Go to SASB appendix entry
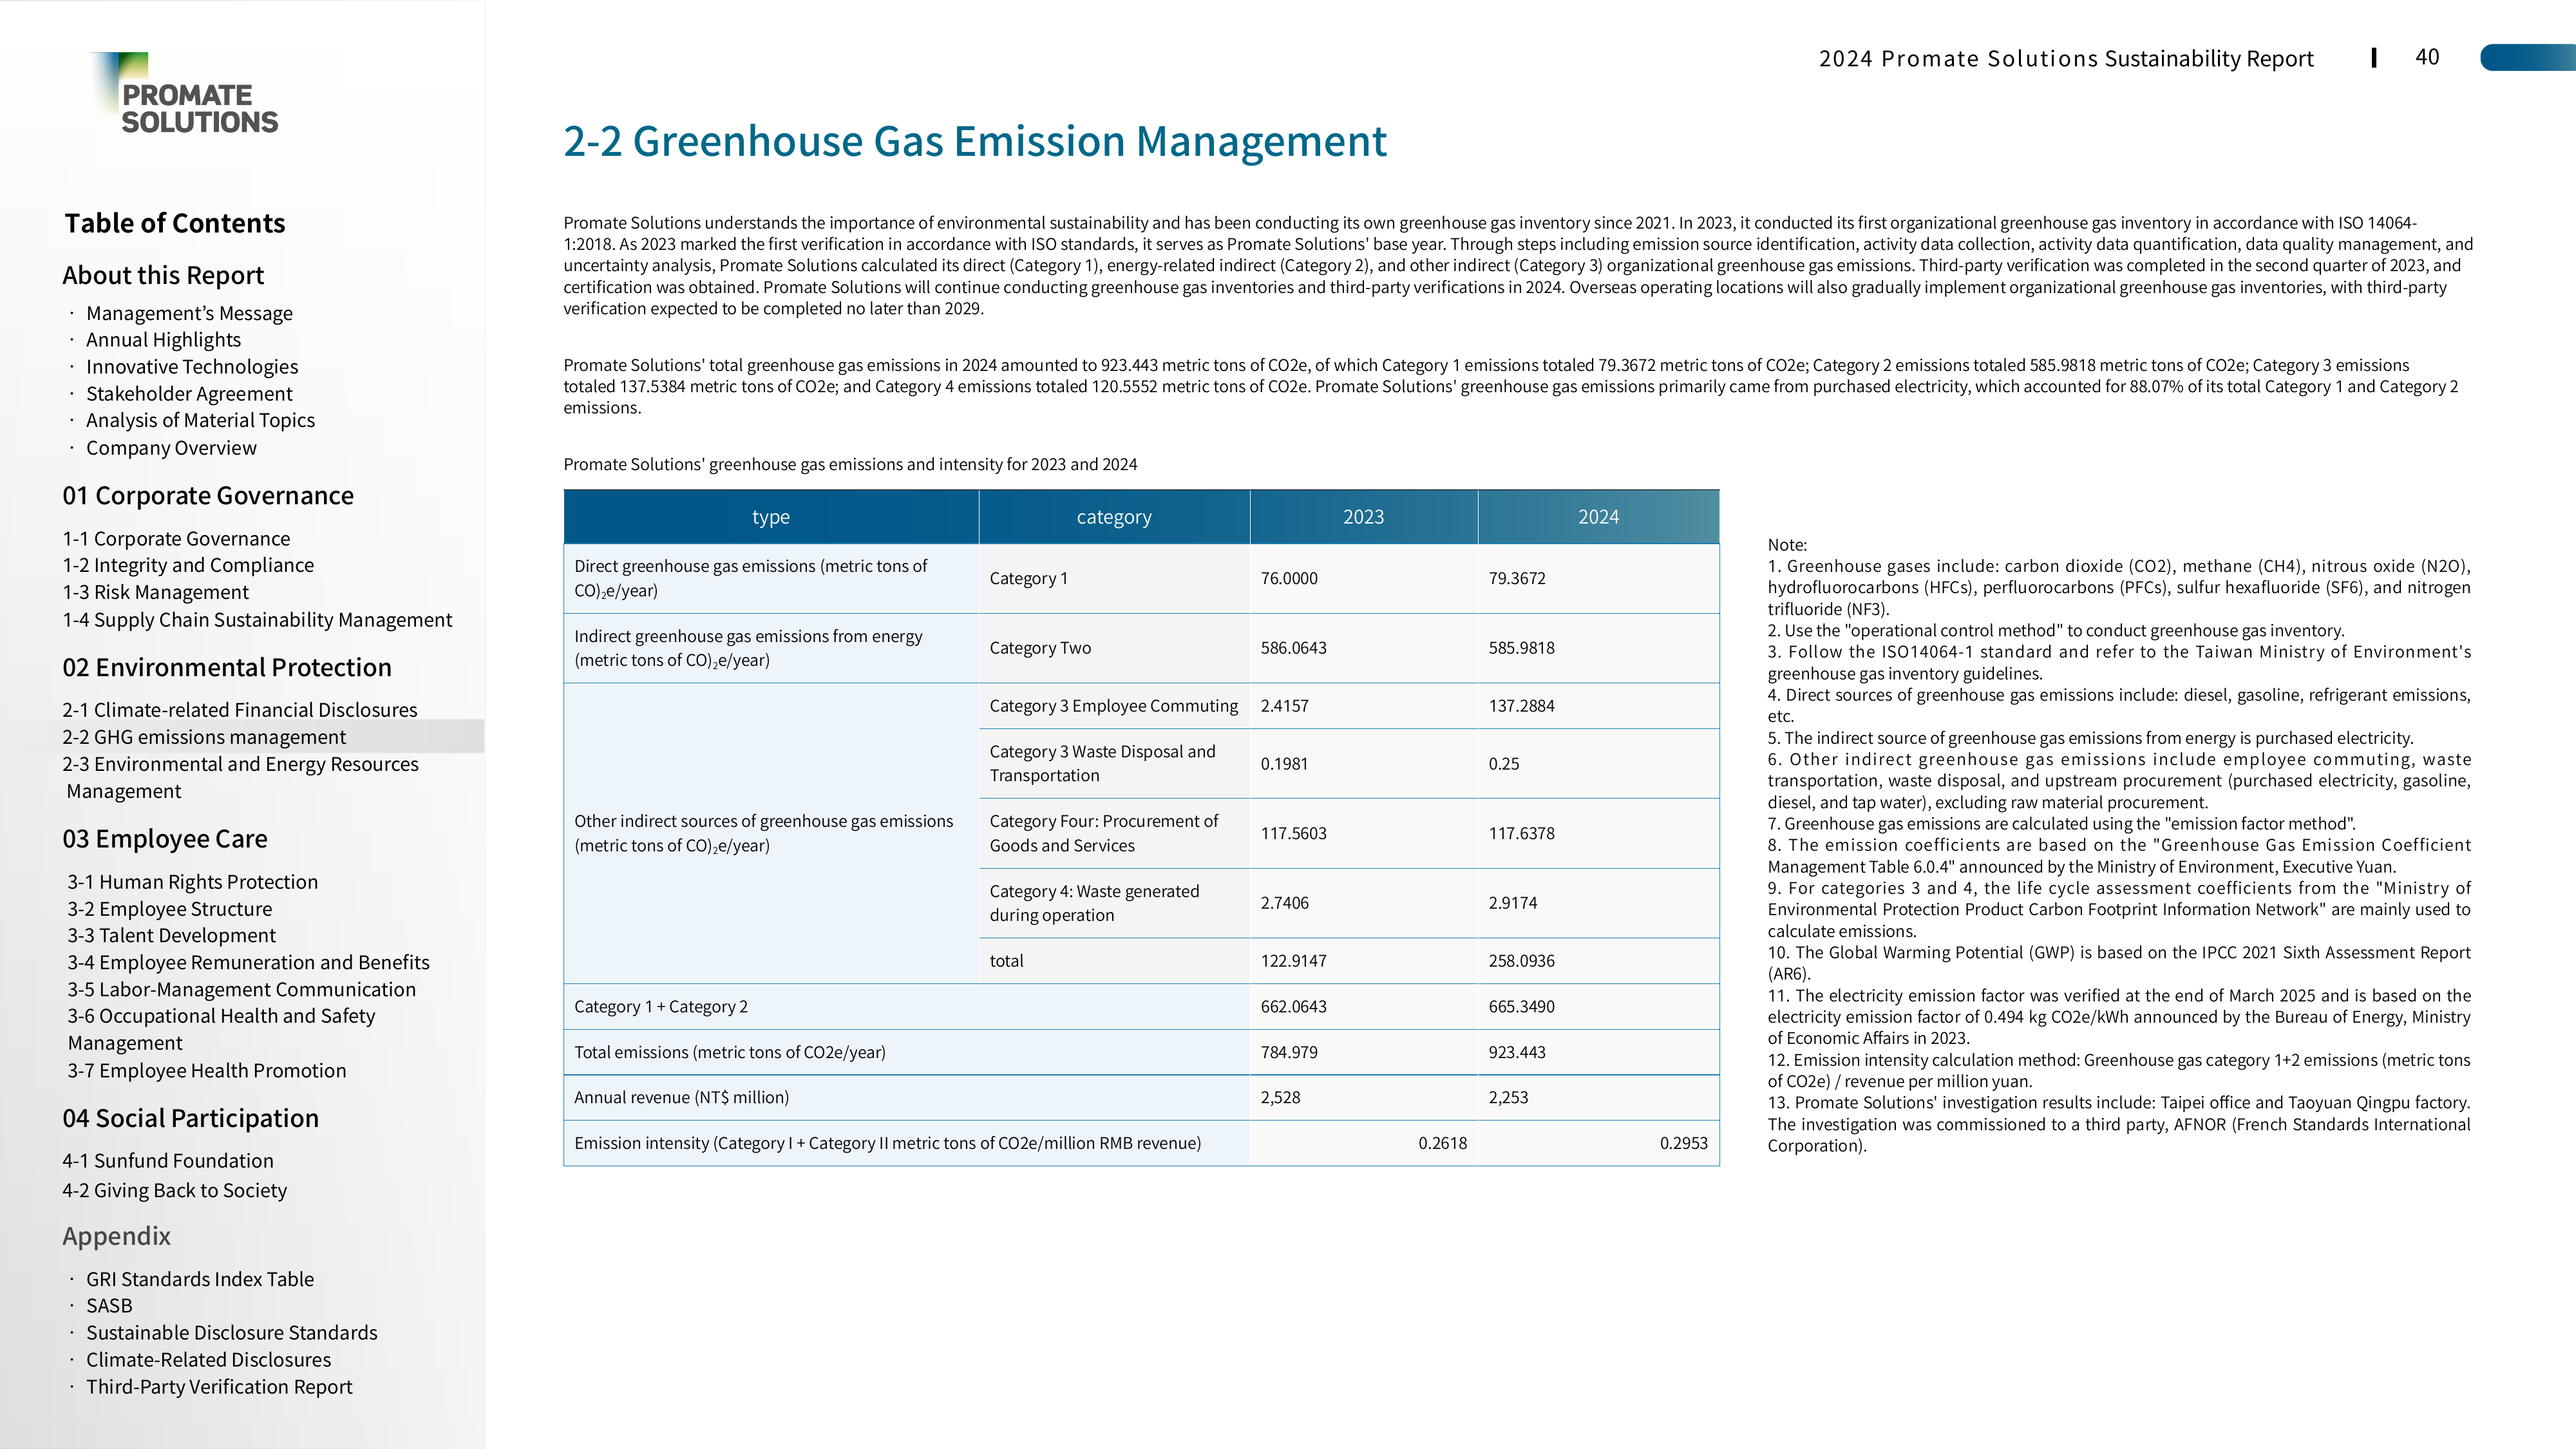The width and height of the screenshot is (2576, 1449). pos(109,1305)
